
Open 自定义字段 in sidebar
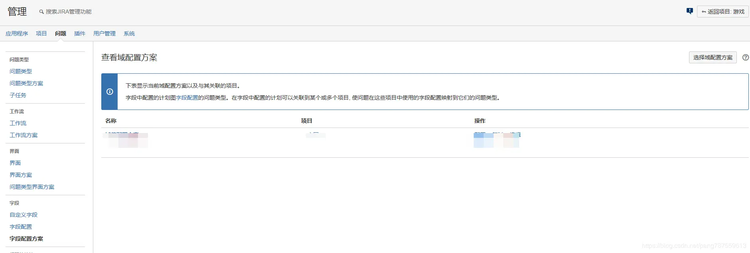click(24, 215)
